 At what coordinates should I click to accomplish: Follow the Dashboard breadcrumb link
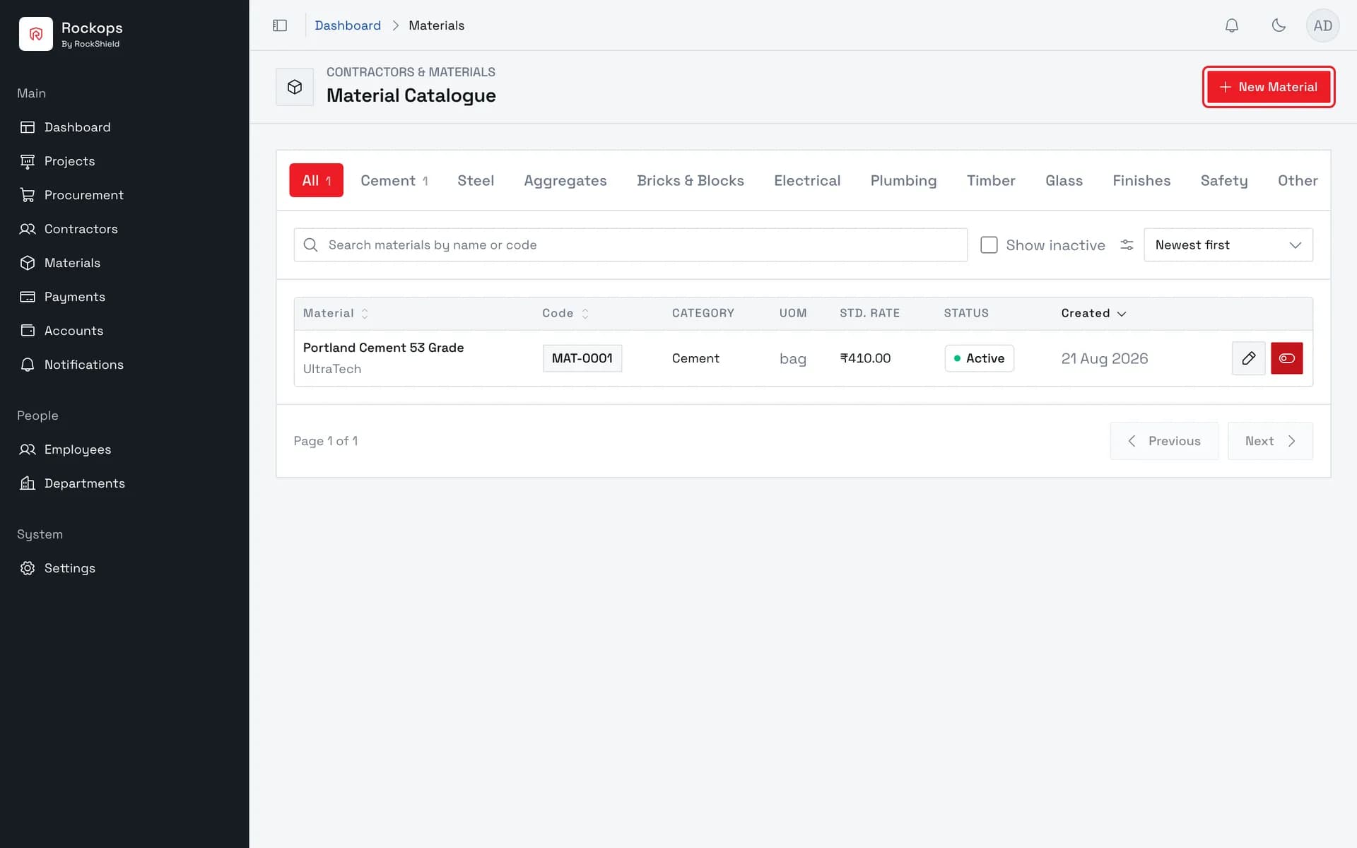pyautogui.click(x=348, y=25)
